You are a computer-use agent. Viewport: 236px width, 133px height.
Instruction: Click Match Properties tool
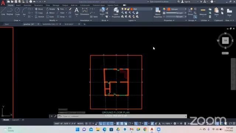158,13
